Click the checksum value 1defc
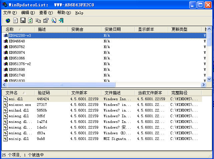This screenshot has height=159, width=214. click(42, 128)
